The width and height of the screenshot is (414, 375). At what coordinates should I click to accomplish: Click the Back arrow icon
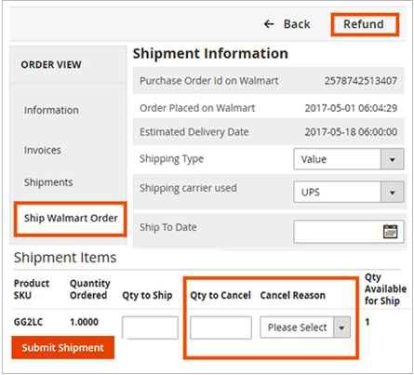(x=269, y=24)
